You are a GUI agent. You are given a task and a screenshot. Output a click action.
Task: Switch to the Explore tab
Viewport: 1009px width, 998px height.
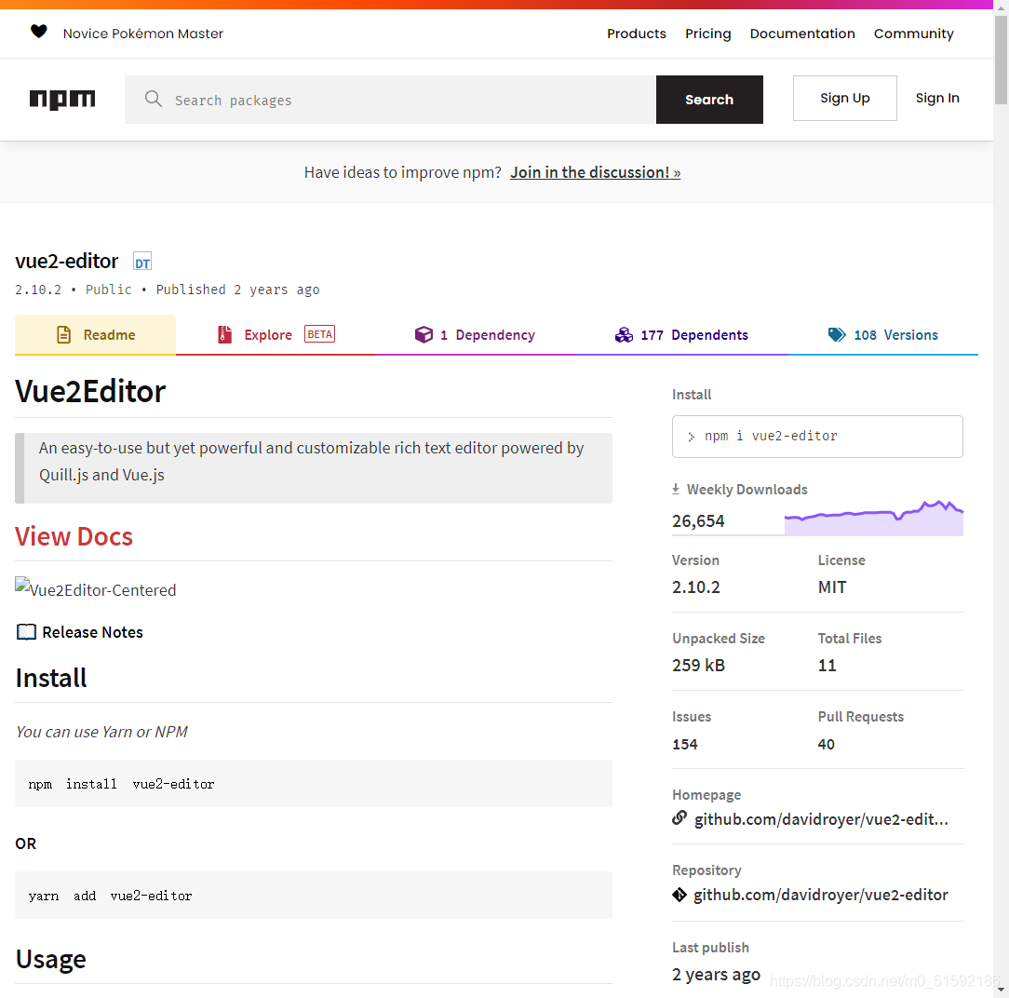[x=276, y=334]
